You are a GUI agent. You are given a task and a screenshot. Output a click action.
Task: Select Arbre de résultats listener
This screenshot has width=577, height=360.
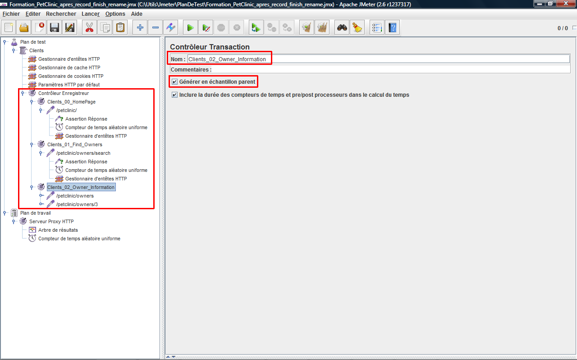58,230
